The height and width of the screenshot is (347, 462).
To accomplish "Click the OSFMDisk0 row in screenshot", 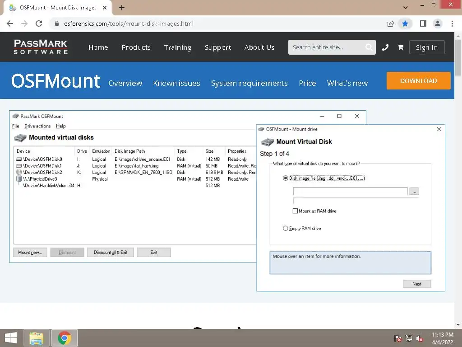I will tap(135, 159).
